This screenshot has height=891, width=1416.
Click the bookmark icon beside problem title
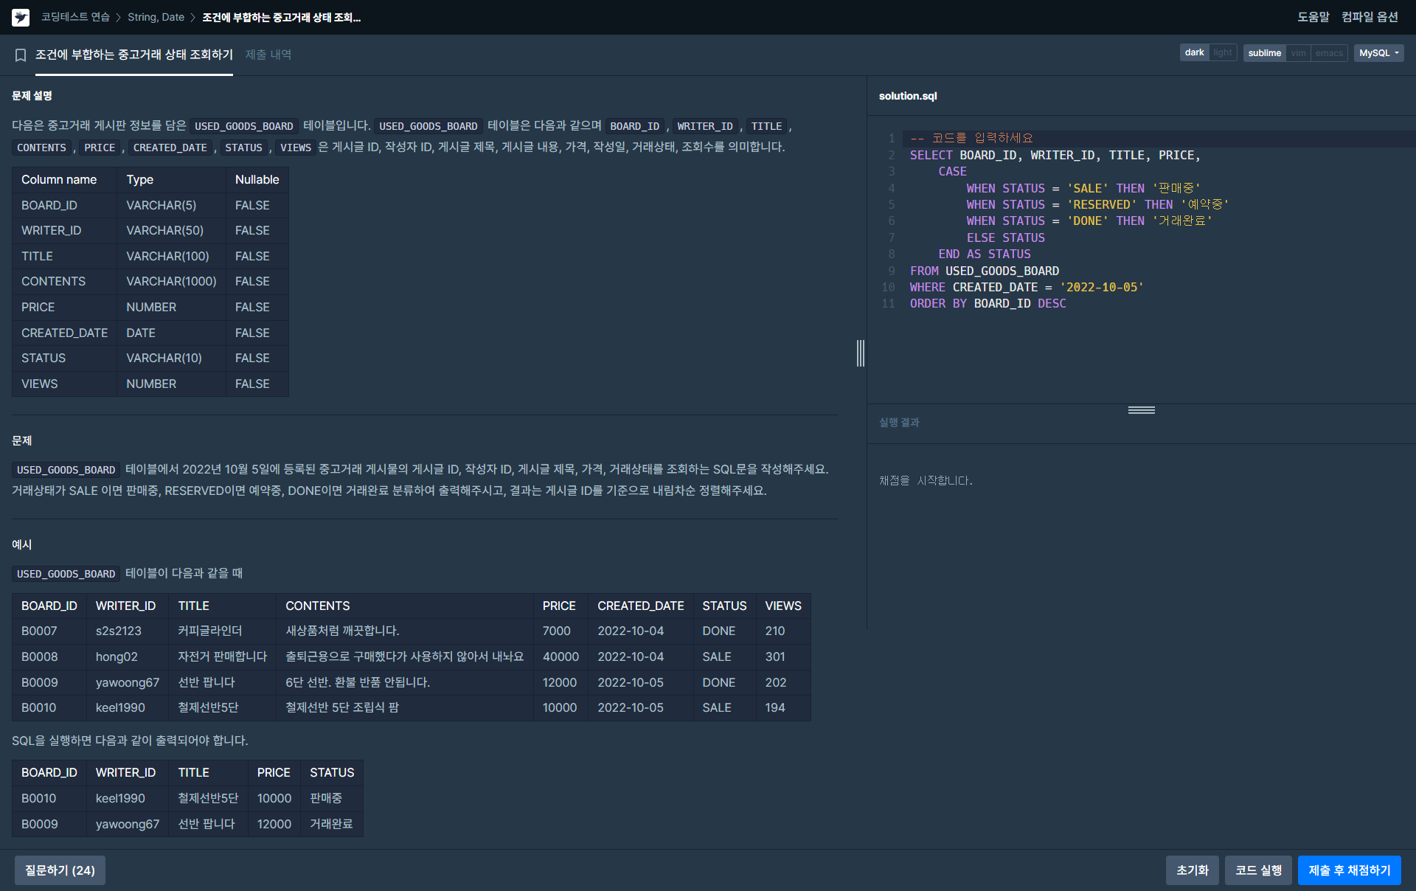pos(21,55)
